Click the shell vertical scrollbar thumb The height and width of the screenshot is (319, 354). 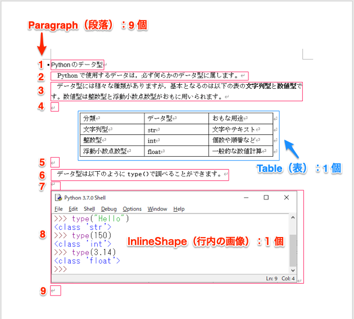coord(293,250)
